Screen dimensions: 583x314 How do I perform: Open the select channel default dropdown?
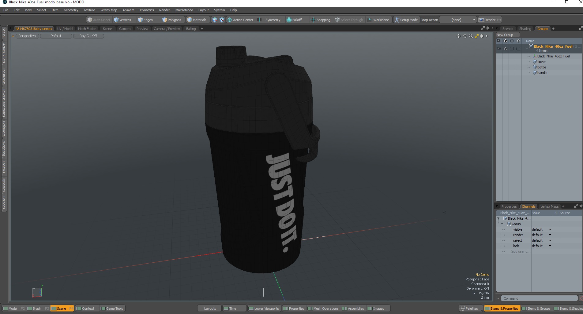coord(542,240)
